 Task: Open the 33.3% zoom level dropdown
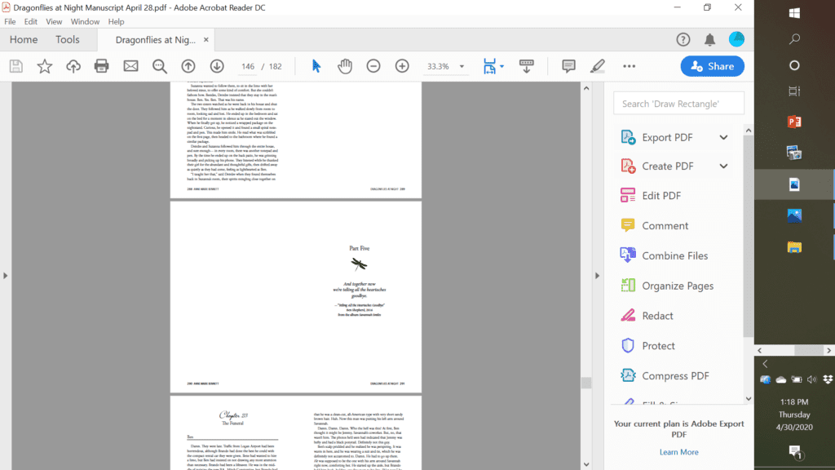point(462,67)
